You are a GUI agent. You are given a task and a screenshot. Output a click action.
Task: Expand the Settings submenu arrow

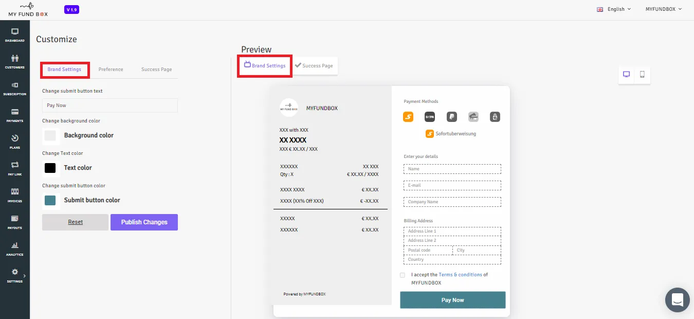(x=24, y=276)
